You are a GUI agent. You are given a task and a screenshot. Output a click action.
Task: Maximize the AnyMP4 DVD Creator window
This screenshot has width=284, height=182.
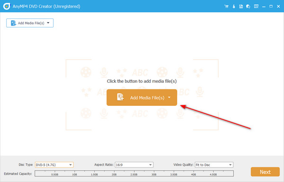[x=271, y=7]
